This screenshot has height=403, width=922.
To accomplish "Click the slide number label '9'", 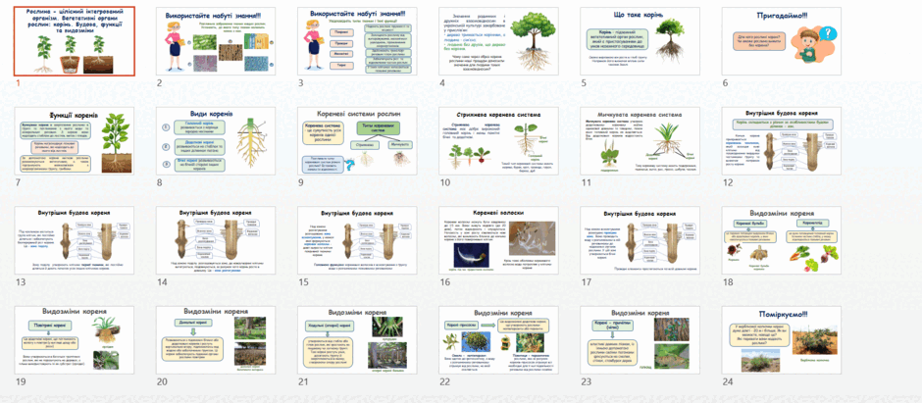I will pos(300,182).
